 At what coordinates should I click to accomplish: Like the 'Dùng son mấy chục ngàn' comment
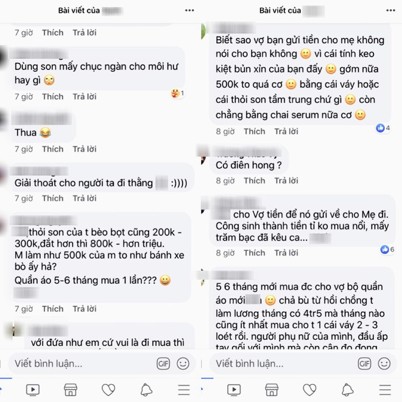(53, 97)
